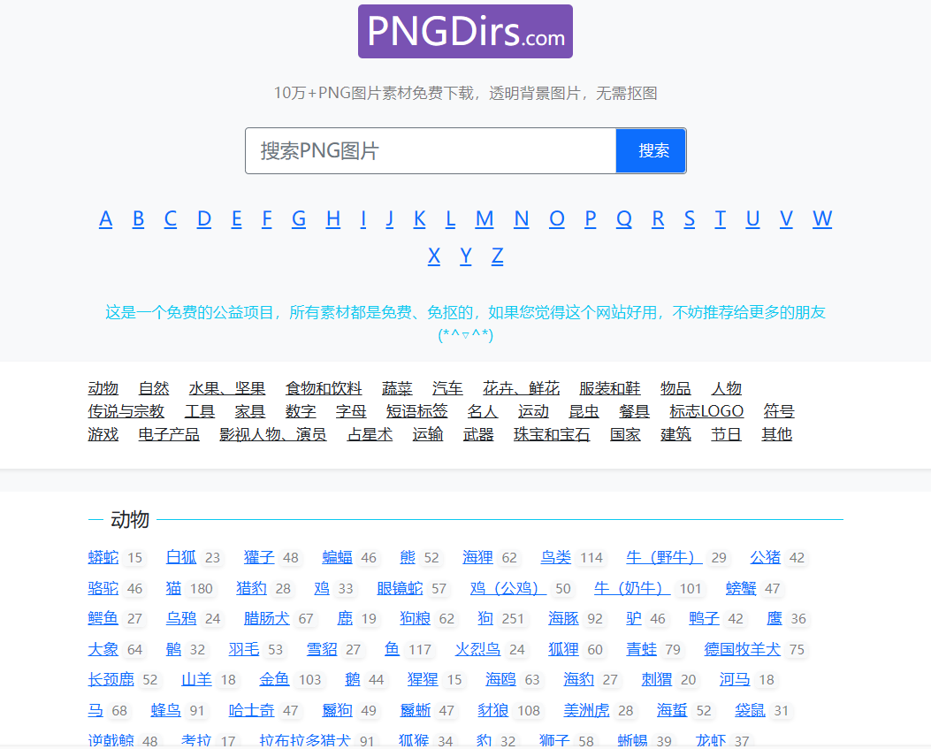Go to 汽车 category
The width and height of the screenshot is (931, 749).
[447, 388]
